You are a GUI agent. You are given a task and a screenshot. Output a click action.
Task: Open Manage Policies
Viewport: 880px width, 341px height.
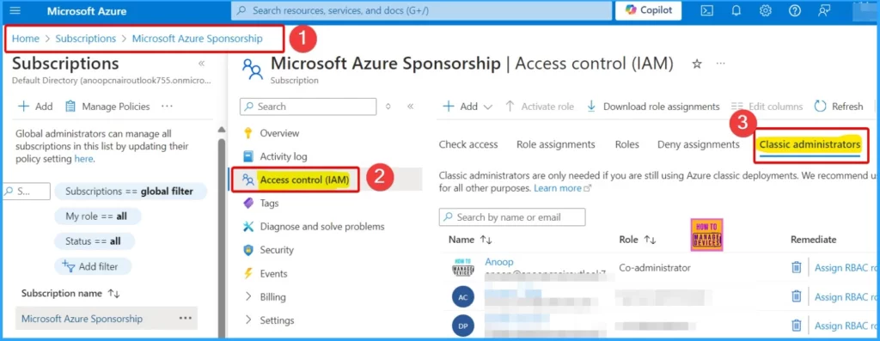(107, 107)
